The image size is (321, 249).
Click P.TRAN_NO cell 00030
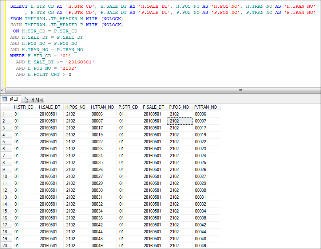tap(206, 190)
